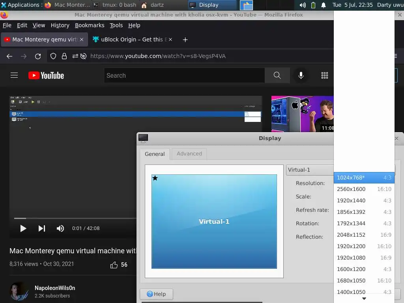
Task: Select the General tab in Display dialog
Action: coord(155,154)
